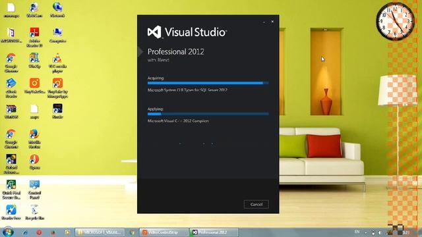Screen dimensions: 422x237
Task: Switch to VideoControlStrip taskbar button
Action: (x=164, y=232)
